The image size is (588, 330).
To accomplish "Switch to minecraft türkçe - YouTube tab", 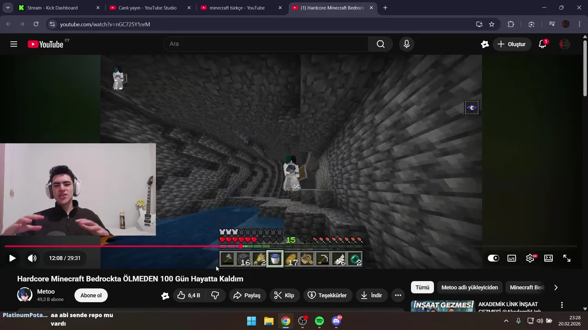I will [x=241, y=8].
